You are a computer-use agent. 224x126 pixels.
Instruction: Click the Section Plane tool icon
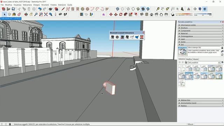point(195,9)
